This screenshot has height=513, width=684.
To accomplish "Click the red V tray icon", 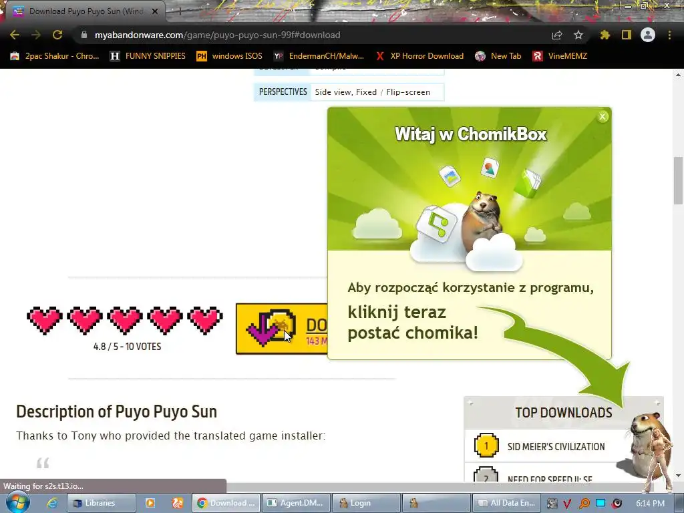I will tap(567, 504).
